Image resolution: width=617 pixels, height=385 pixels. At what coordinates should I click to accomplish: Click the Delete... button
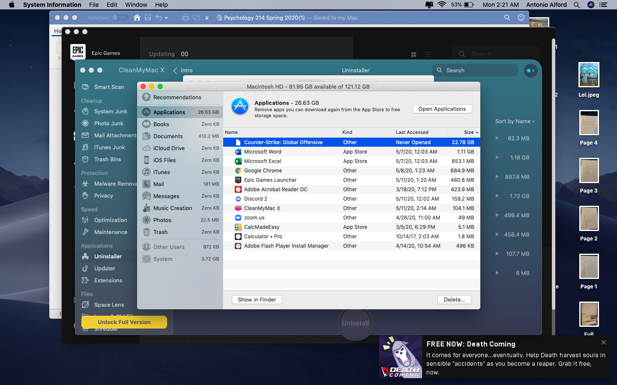tap(455, 300)
